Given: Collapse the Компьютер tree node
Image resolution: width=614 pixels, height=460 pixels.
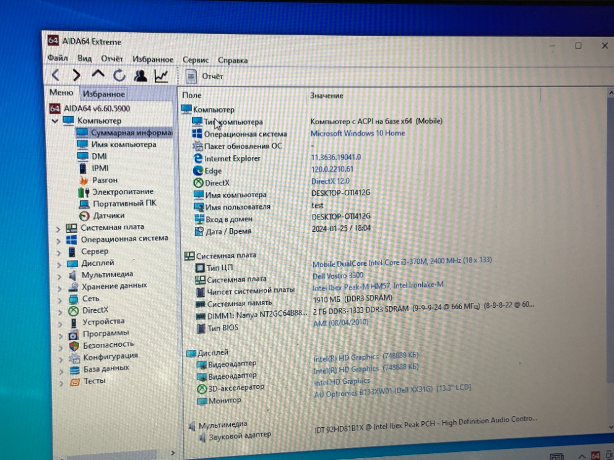Looking at the screenshot, I should (55, 121).
